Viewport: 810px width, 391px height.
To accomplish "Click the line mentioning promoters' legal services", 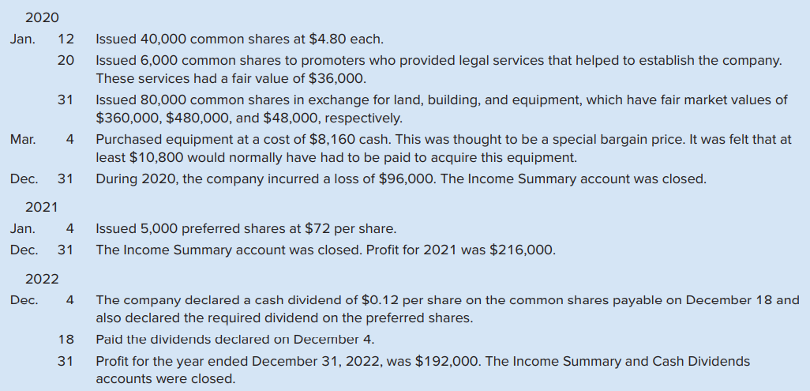I will [439, 61].
